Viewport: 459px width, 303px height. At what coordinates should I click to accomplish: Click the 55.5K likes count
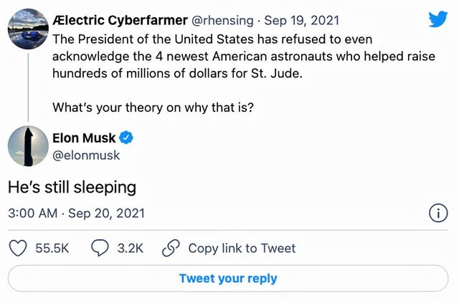[x=52, y=248]
